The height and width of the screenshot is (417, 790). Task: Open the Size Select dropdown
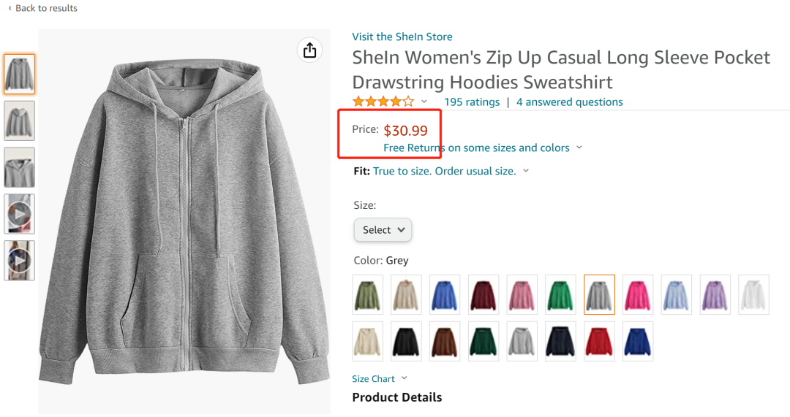coord(383,230)
